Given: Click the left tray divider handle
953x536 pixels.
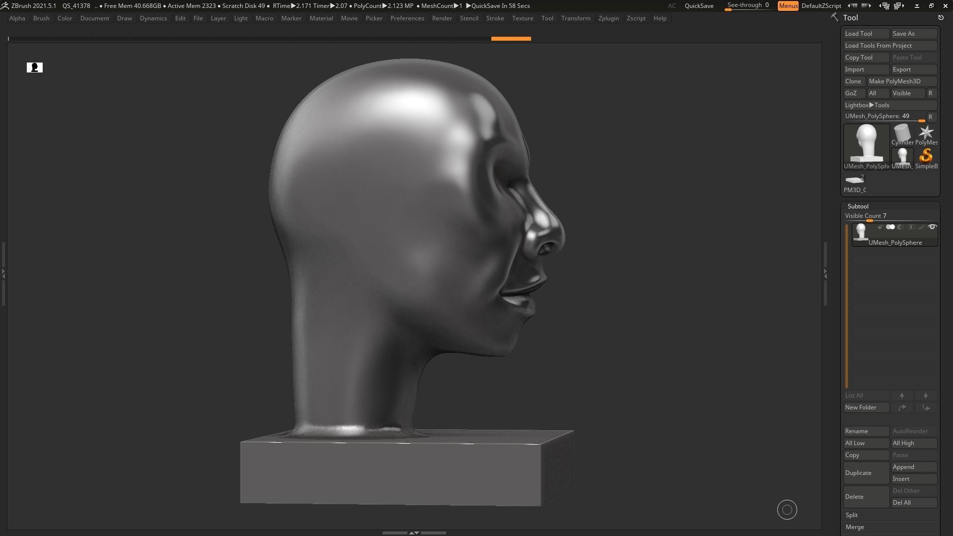Looking at the screenshot, I should tap(3, 273).
